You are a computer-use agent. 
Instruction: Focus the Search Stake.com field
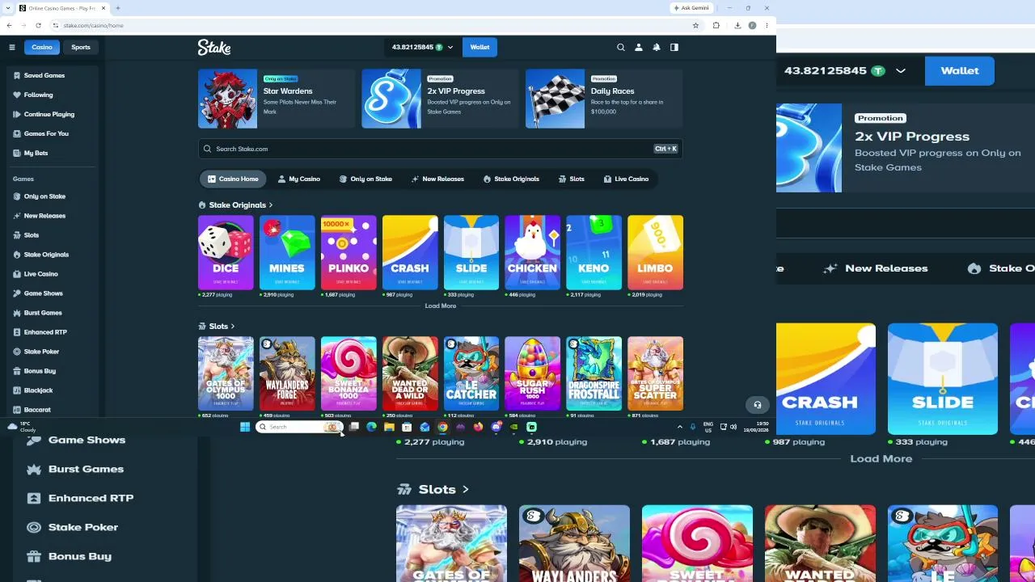441,149
